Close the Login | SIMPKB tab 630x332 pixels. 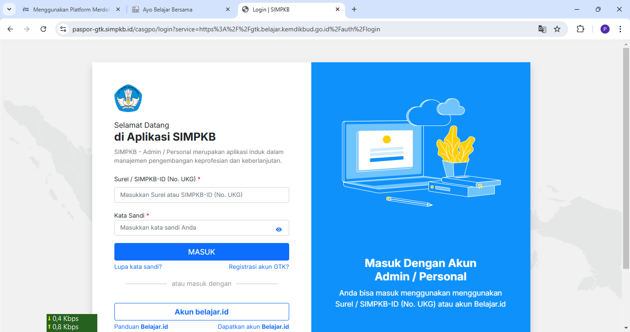(x=337, y=9)
